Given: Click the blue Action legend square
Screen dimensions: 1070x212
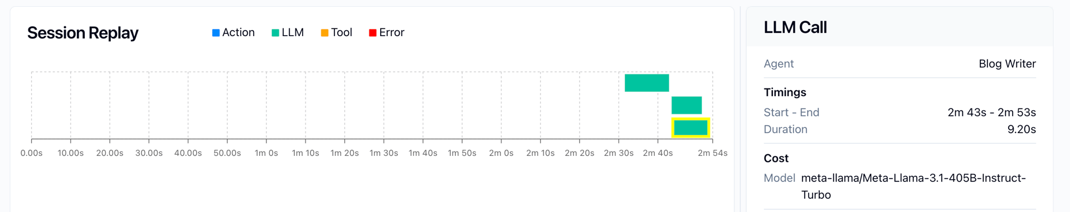Looking at the screenshot, I should (216, 33).
